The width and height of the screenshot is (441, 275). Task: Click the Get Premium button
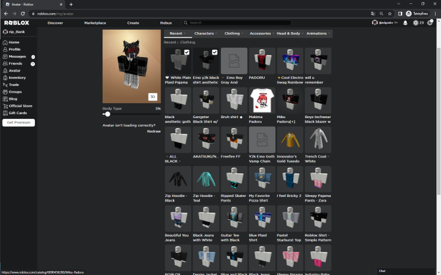coord(18,123)
